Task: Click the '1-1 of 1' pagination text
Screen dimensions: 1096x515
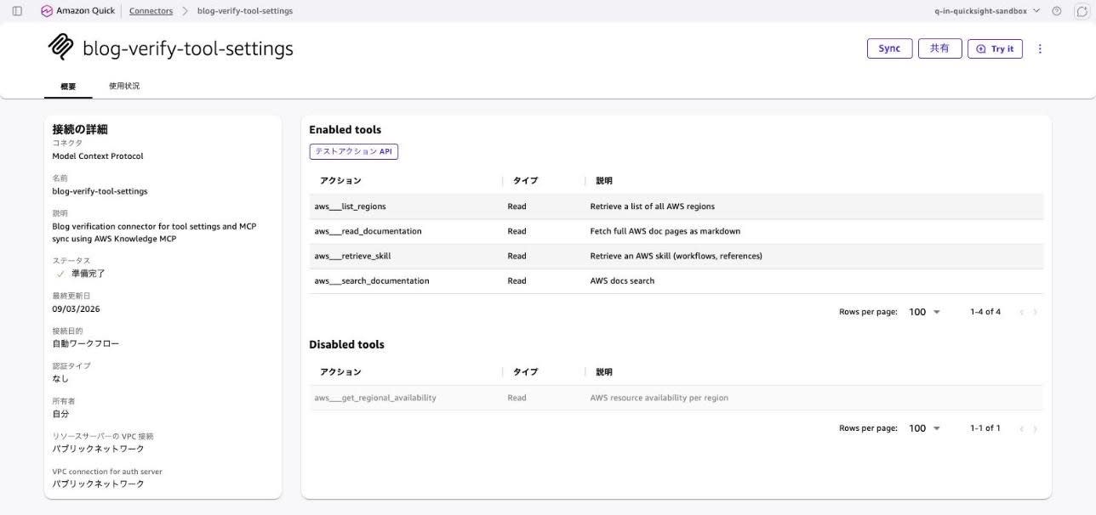Action: point(985,428)
